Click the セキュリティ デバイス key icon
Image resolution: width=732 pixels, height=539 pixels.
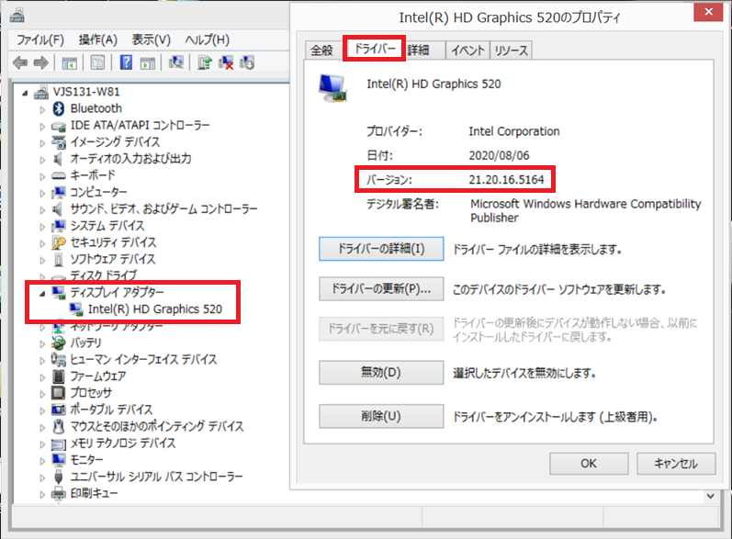click(x=59, y=242)
